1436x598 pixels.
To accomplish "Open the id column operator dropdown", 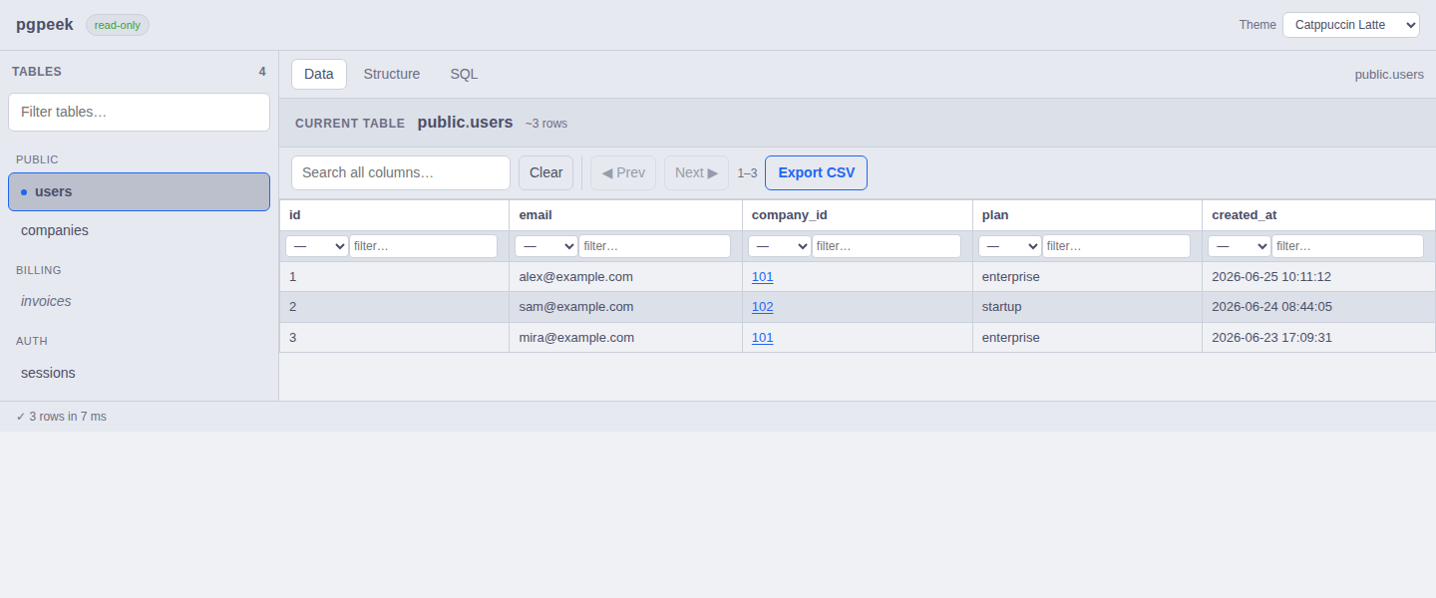I will 316,246.
